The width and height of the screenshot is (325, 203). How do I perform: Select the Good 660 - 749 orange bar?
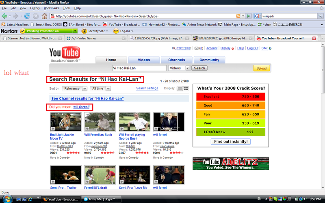pos(231,106)
